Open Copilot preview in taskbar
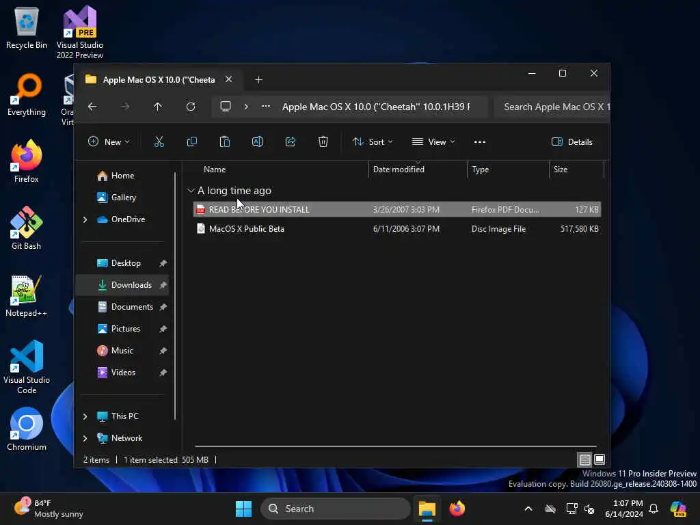 coord(678,509)
